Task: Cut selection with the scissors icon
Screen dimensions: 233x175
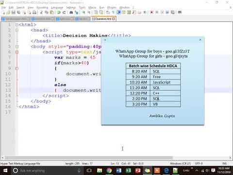Action: pyautogui.click(x=41, y=12)
